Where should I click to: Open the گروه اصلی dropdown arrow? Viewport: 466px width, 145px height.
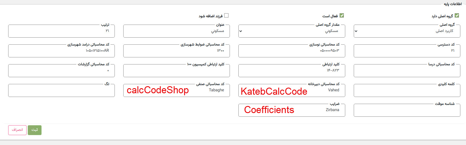[356, 31]
